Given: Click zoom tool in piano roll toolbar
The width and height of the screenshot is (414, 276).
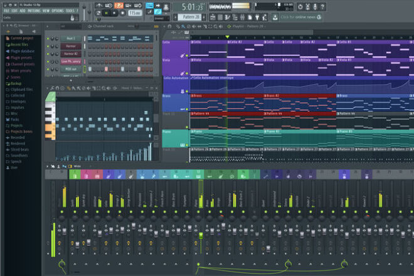Looking at the screenshot, I should click(103, 88).
